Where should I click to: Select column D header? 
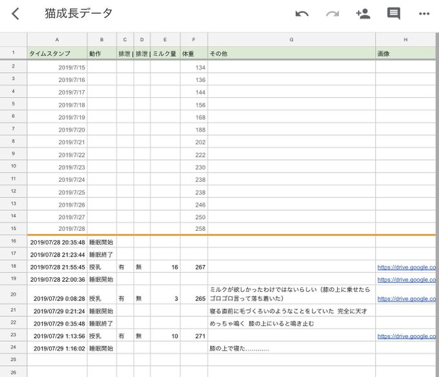coord(142,40)
